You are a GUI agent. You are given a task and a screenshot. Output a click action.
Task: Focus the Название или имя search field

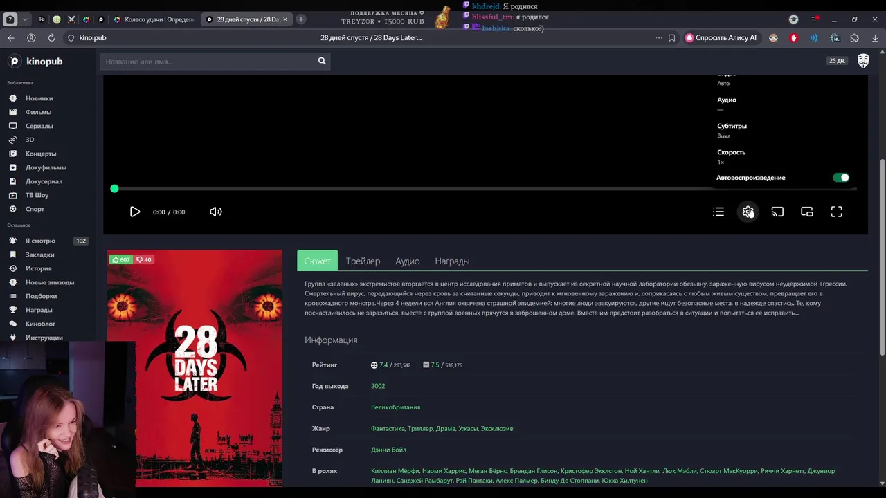(x=208, y=62)
